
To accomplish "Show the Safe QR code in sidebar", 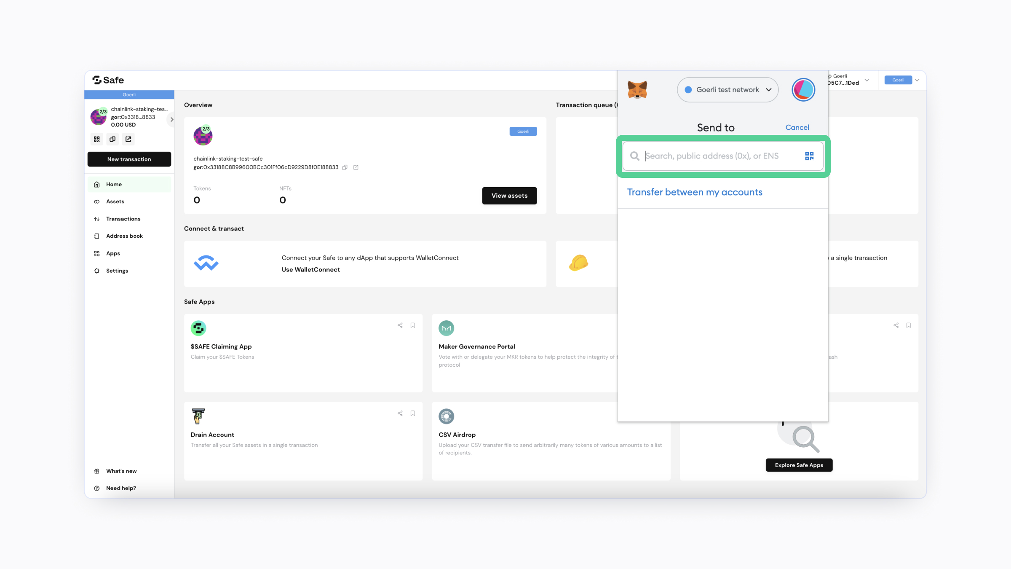I will (97, 139).
